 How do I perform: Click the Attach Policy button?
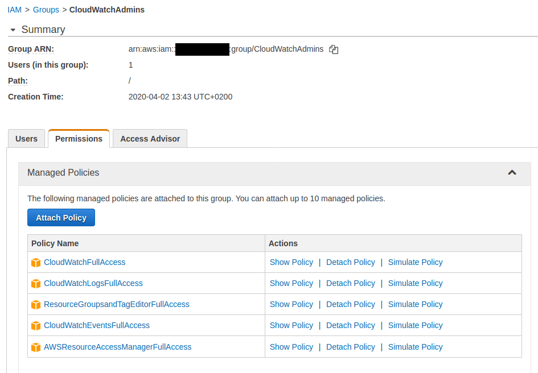point(61,218)
